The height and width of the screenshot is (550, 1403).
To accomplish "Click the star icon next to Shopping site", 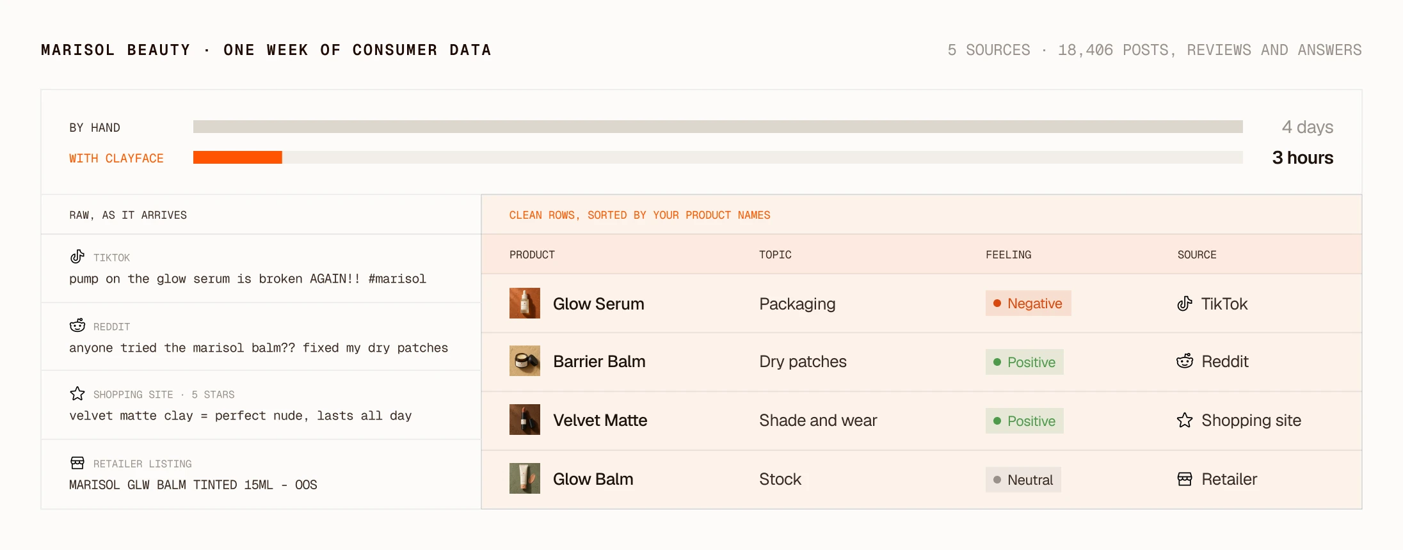I will pos(1185,420).
